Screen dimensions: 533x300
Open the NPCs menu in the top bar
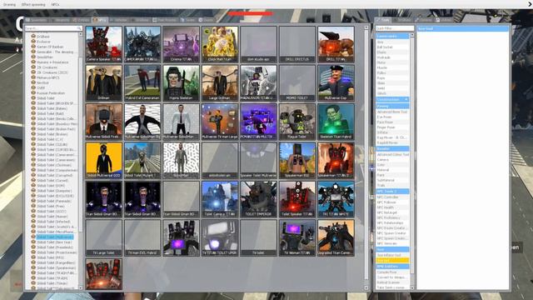pyautogui.click(x=55, y=4)
